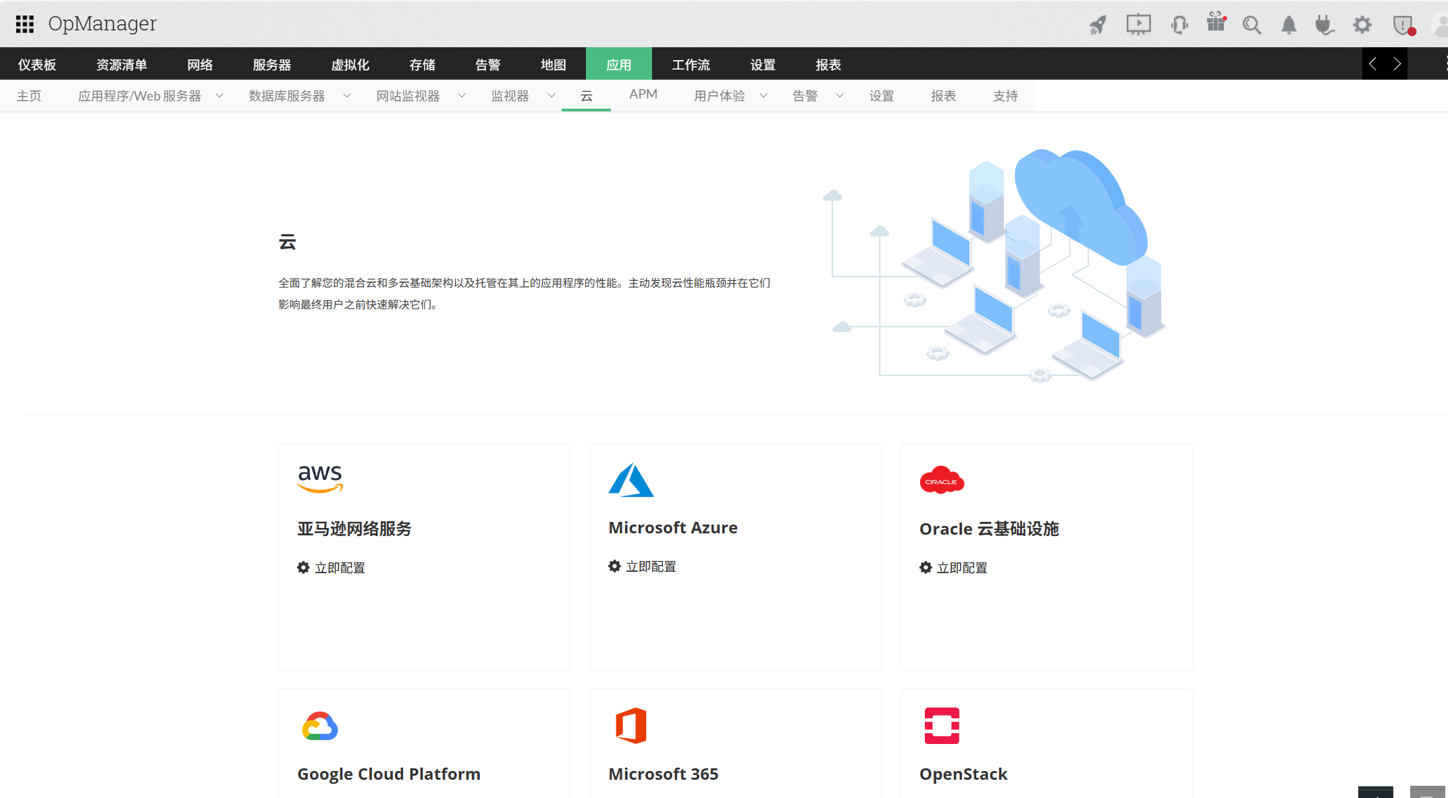The width and height of the screenshot is (1448, 798).
Task: Click the right arrow to scroll the menu
Action: 1397,63
